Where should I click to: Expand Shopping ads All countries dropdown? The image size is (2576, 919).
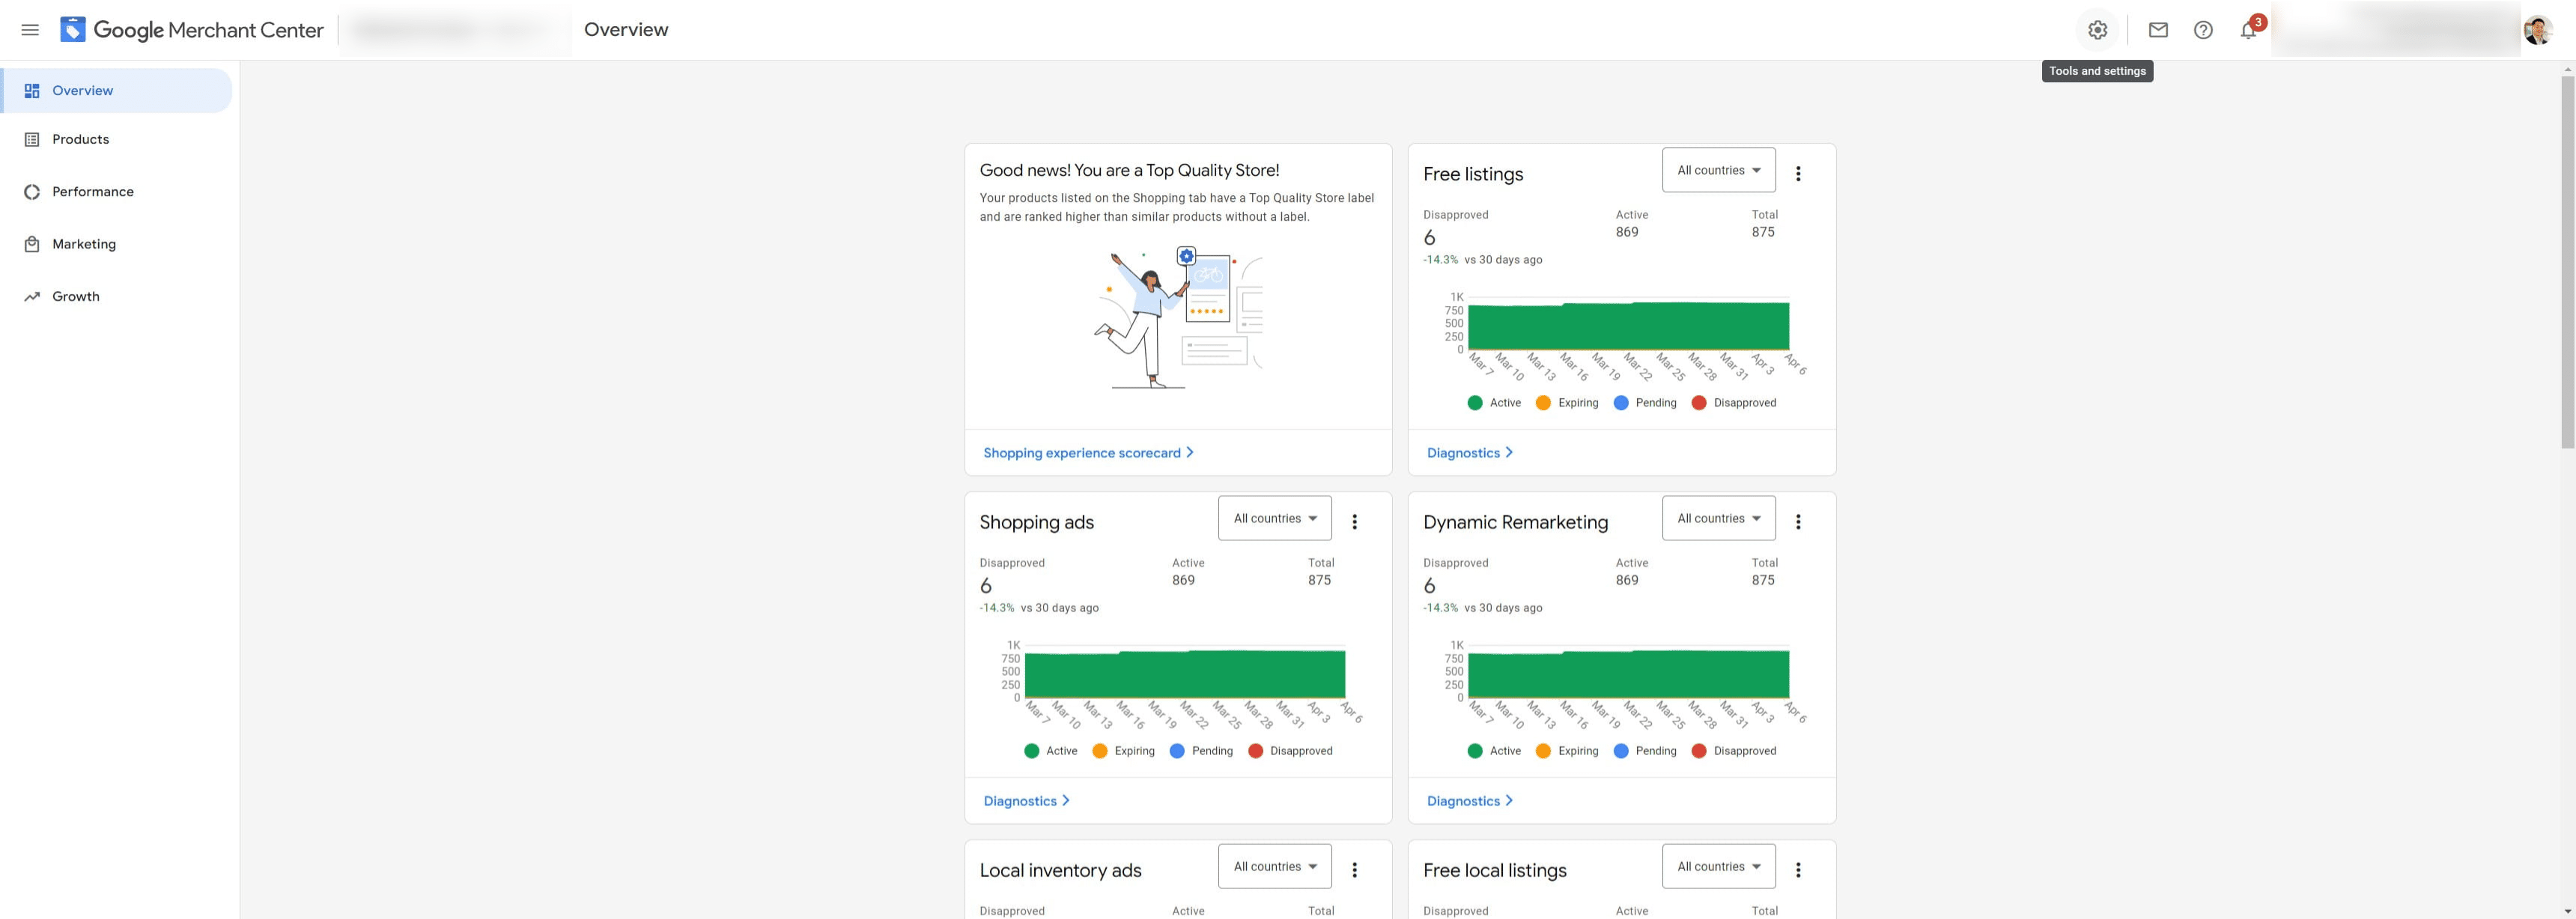tap(1274, 519)
